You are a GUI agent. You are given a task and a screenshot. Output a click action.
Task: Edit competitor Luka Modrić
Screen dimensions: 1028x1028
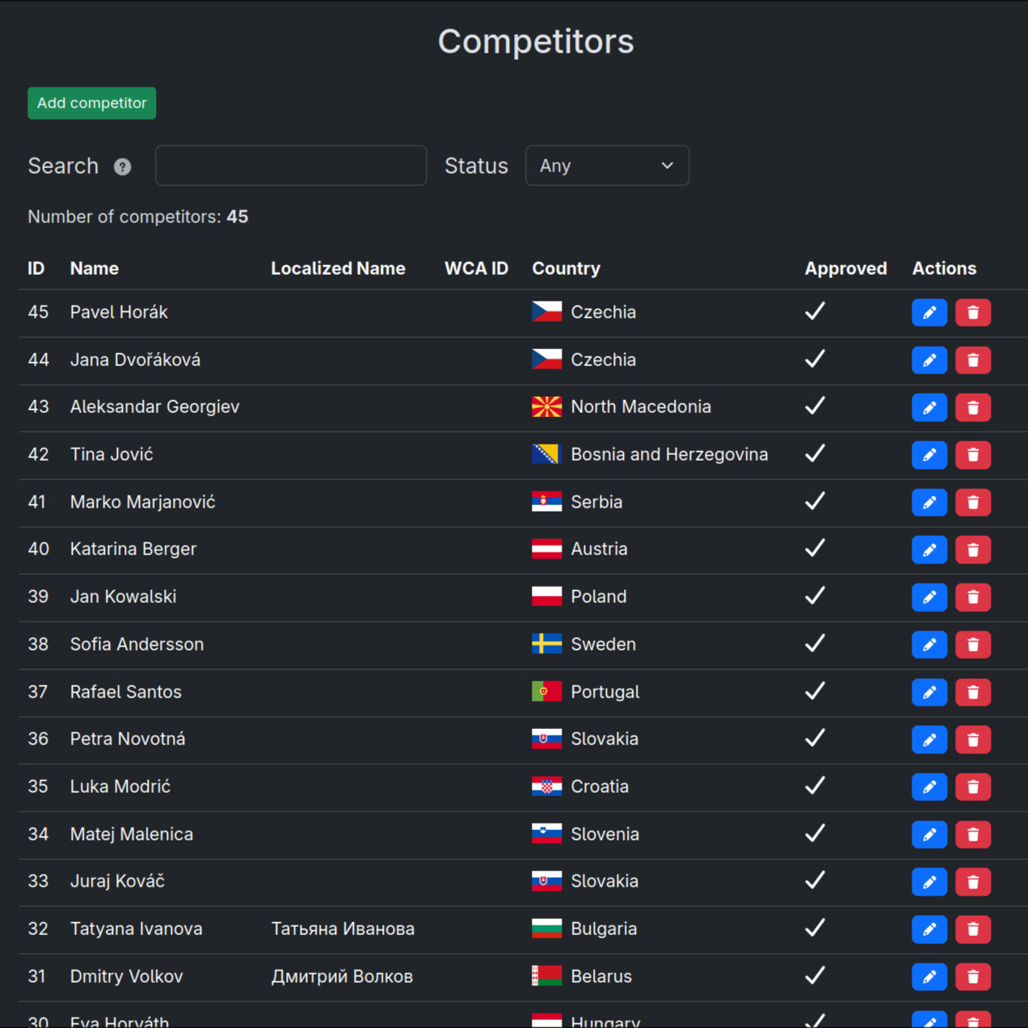pos(929,787)
